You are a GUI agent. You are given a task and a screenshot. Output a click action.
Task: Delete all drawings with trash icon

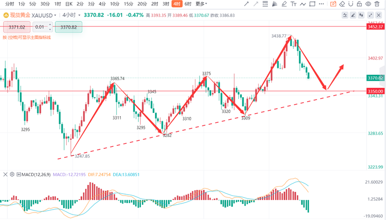(x=377, y=4)
